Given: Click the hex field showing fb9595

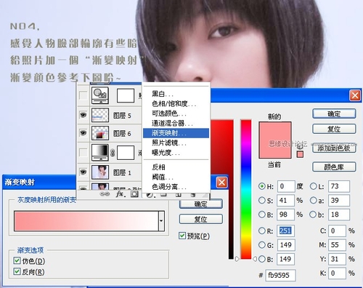Looking at the screenshot, I should pos(280,275).
